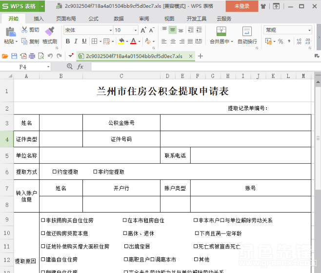Switch to the 视图 tab
This screenshot has height=273, width=321.
click(x=169, y=19)
